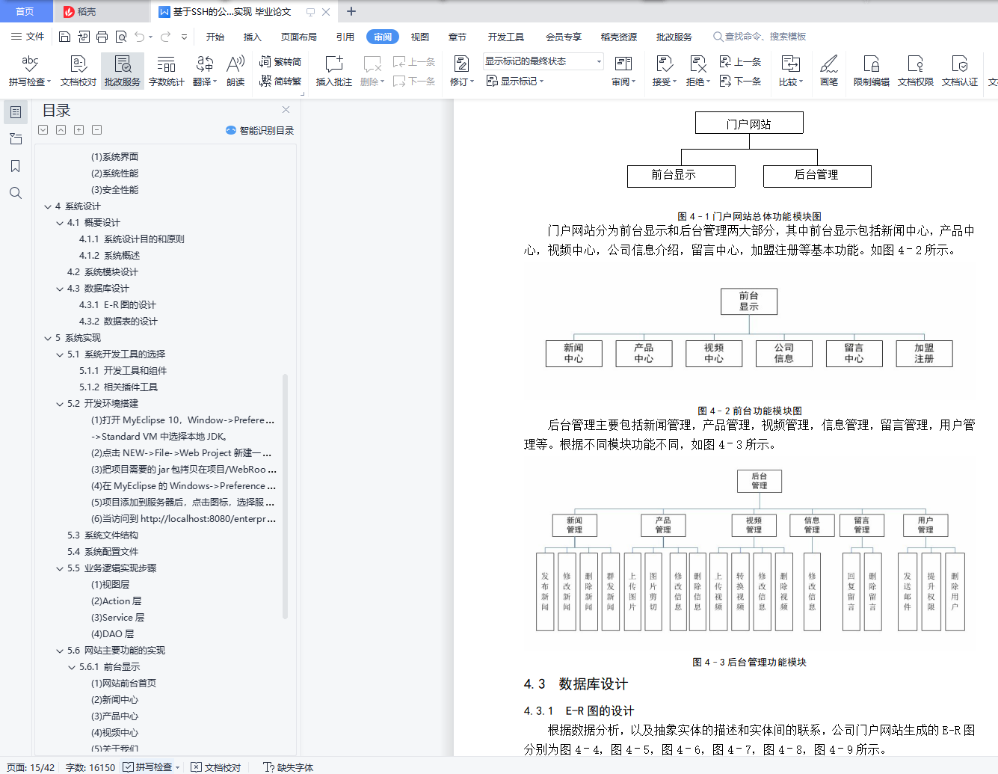Open 限制编辑 restrict editing
Image resolution: width=998 pixels, height=774 pixels.
(x=872, y=71)
